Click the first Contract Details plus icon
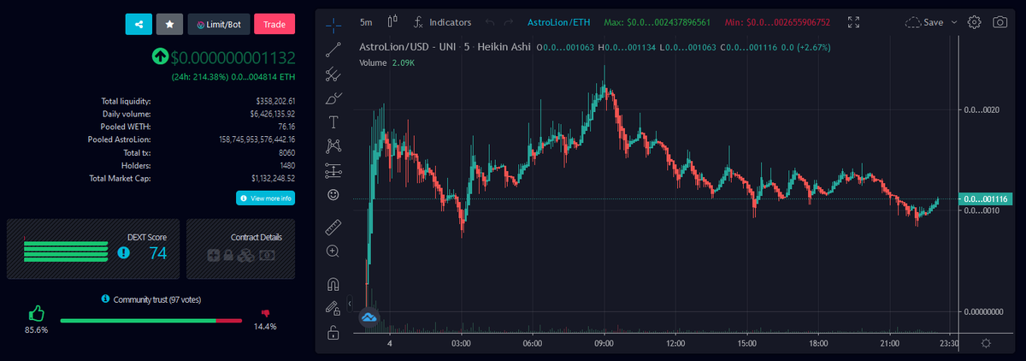 [x=214, y=255]
